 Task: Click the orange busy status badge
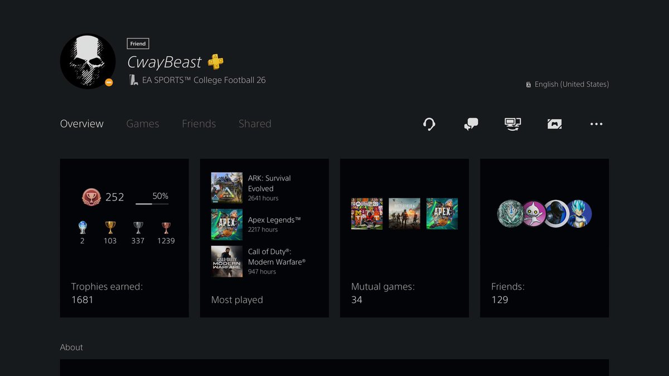(x=109, y=82)
